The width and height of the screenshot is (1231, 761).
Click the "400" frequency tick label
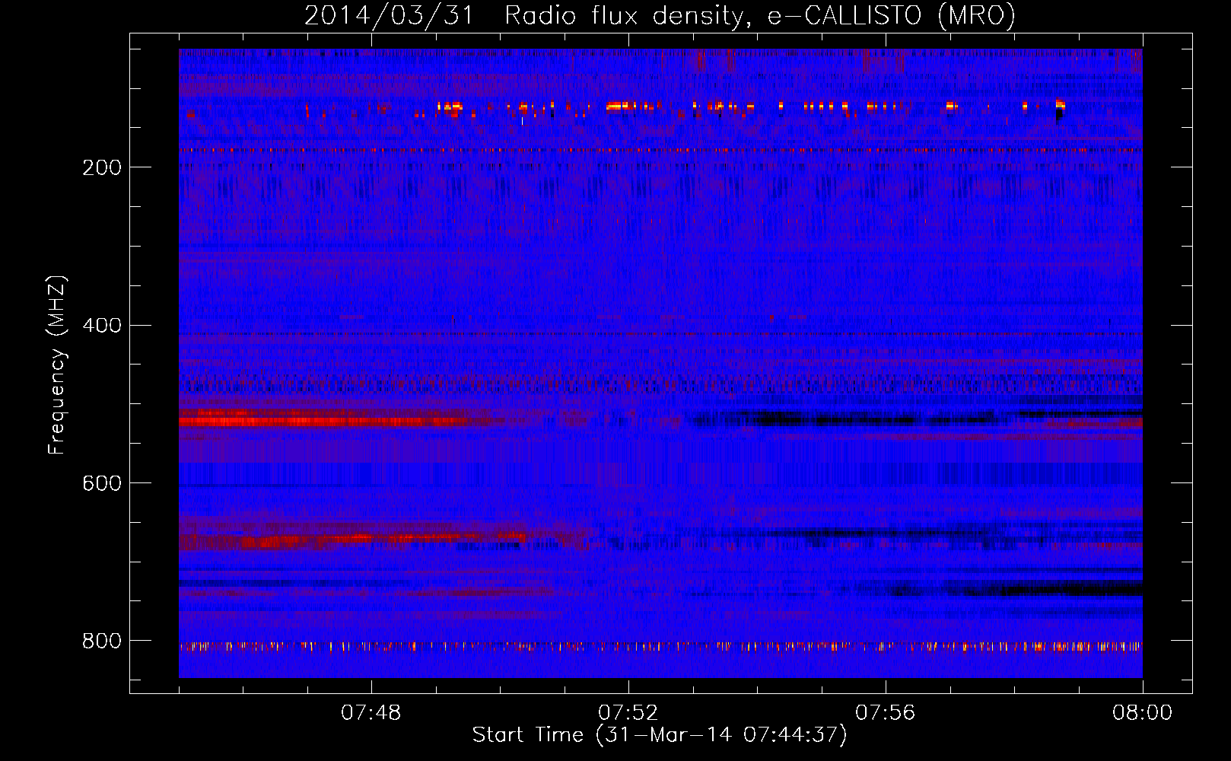pos(102,326)
